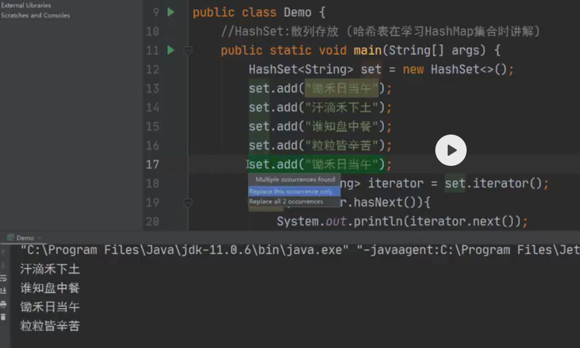Click 'System.out.println' on line 20
Image resolution: width=580 pixels, height=348 pixels.
pos(339,221)
